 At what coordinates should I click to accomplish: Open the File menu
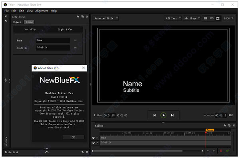click(x=6, y=11)
